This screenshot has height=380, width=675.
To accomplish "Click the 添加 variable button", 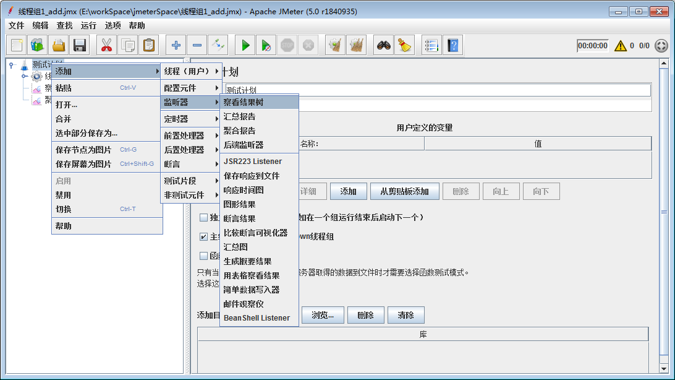I will coord(348,191).
